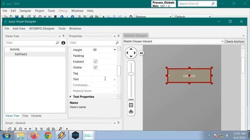Image resolution: width=250 pixels, height=140 pixels.
Task: Pan the designer up with the arrow
Action: click(131, 49)
